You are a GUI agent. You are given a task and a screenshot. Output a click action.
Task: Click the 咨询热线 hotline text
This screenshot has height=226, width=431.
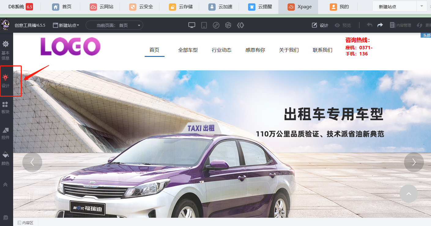click(x=358, y=40)
